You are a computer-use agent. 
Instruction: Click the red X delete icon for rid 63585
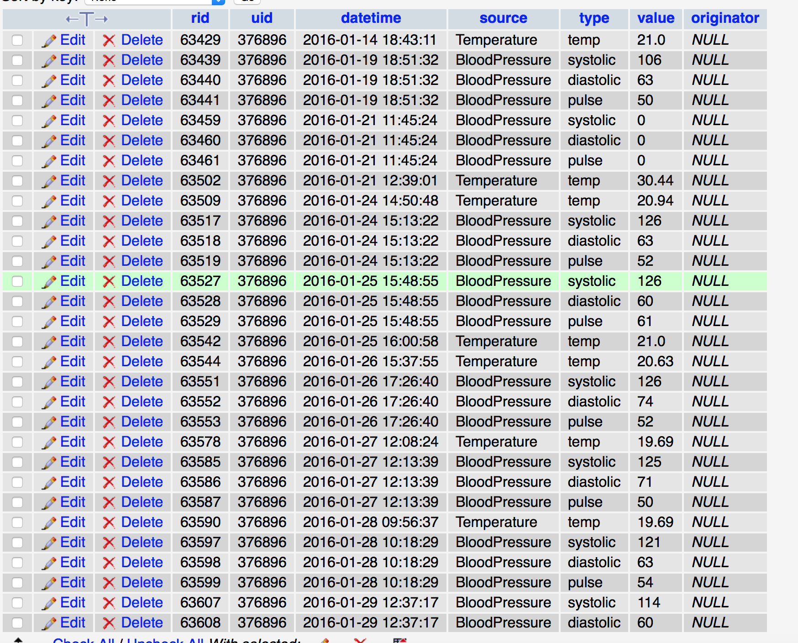point(109,463)
